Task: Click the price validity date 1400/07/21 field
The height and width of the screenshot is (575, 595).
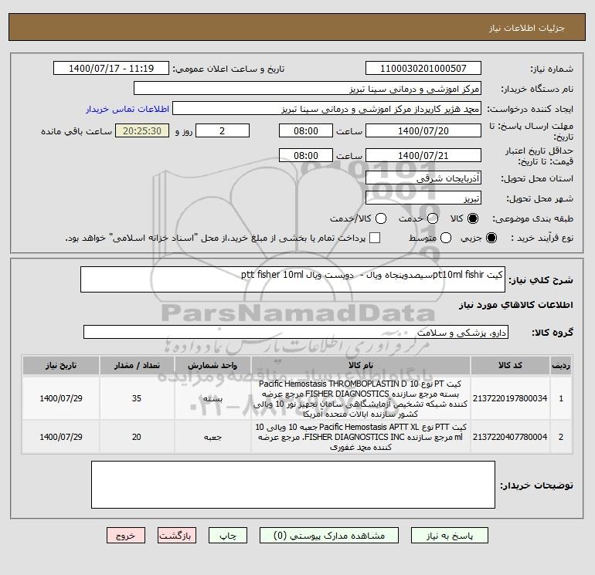Action: point(423,155)
